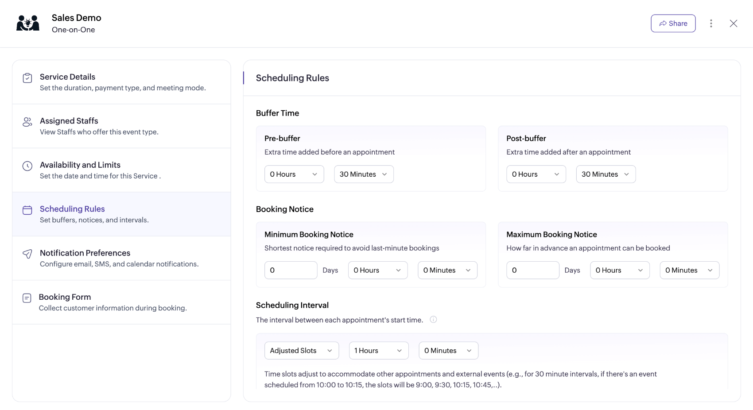Click the Maximum Booking Notice days field

(532, 270)
